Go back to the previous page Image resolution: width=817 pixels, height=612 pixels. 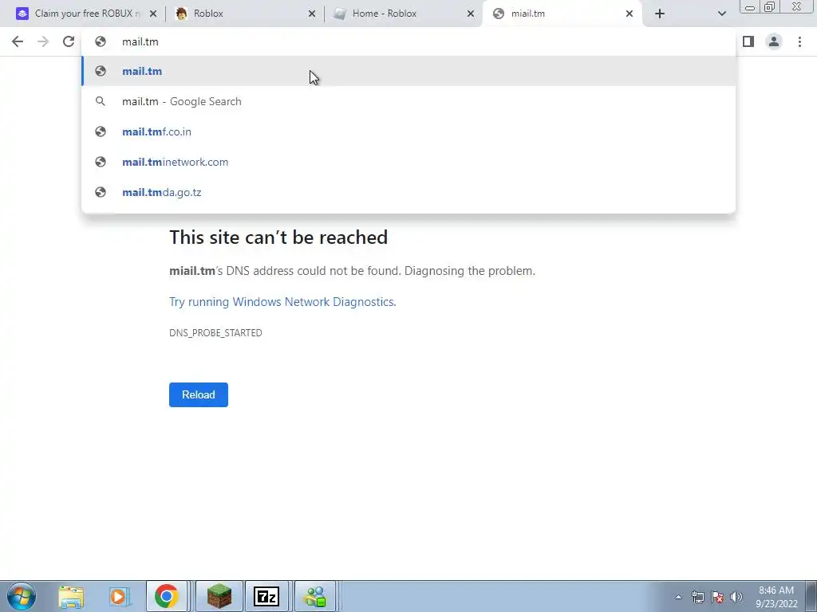[x=18, y=41]
